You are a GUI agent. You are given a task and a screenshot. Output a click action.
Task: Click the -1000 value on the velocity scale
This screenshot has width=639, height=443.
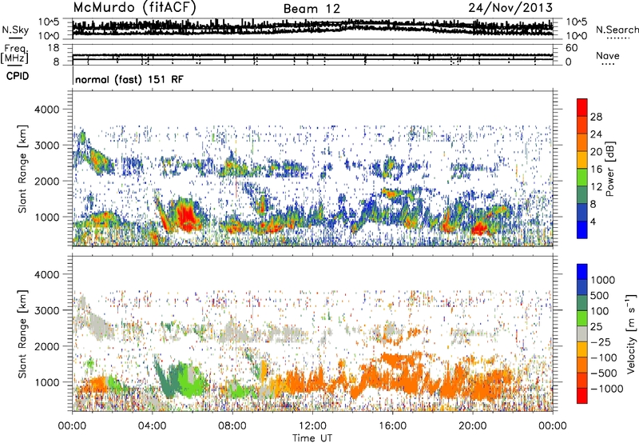606,389
